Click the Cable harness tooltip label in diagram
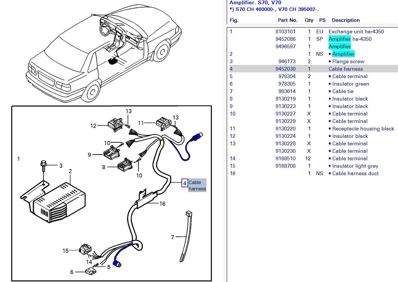The image size is (398, 282). point(197,185)
